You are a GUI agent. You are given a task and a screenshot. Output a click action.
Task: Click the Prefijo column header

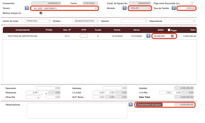click(x=49, y=30)
